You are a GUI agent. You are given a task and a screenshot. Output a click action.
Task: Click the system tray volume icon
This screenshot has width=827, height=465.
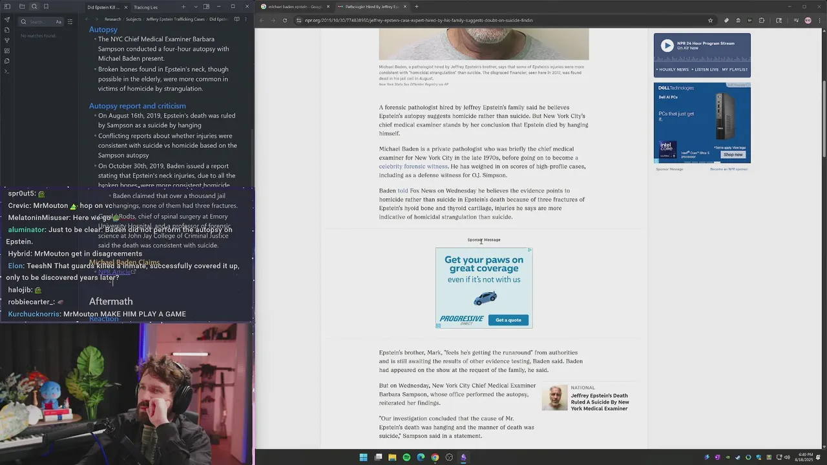click(786, 457)
